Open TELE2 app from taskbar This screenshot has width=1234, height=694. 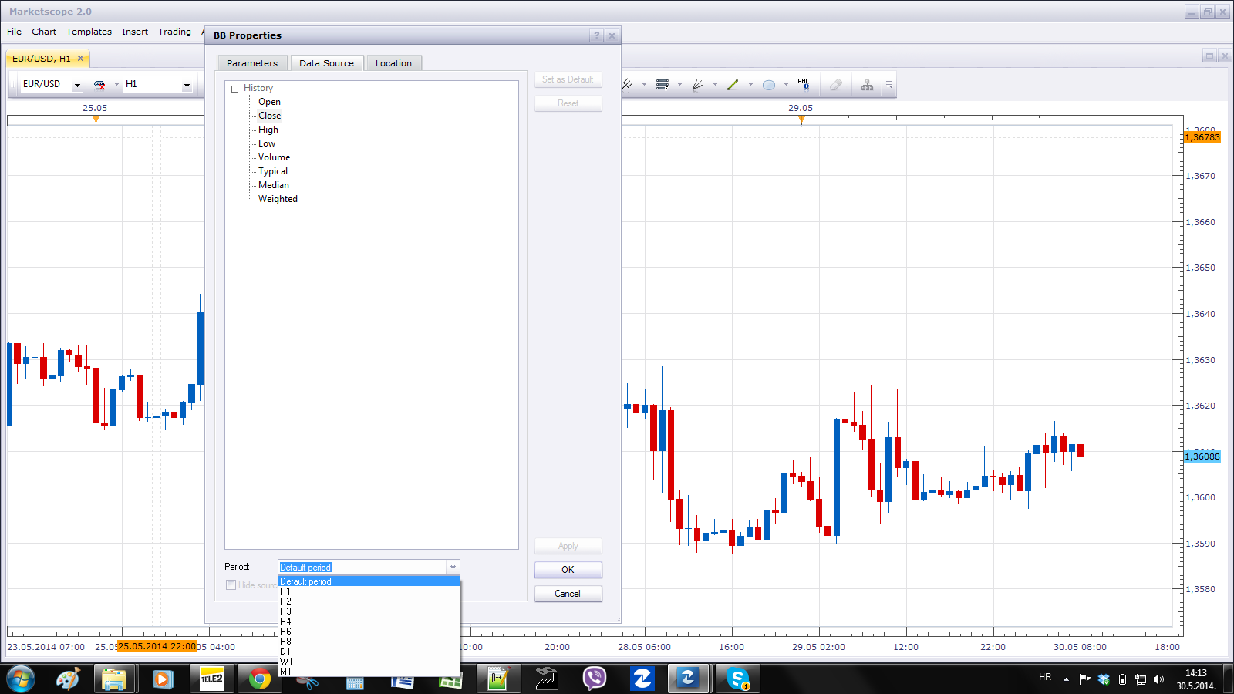211,679
